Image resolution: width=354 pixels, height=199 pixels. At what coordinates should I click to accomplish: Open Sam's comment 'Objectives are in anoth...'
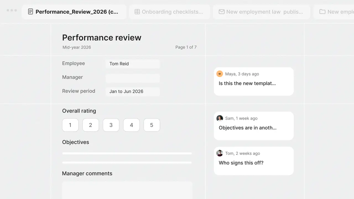pyautogui.click(x=254, y=126)
